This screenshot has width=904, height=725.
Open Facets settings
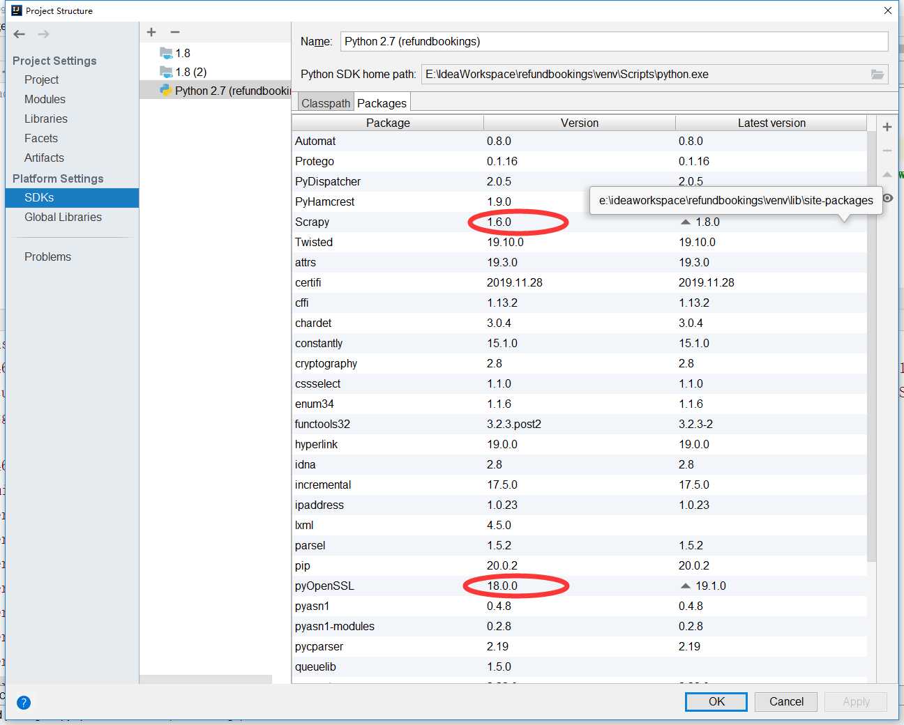[x=41, y=138]
